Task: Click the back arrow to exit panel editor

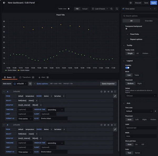Action: click(x=4, y=3)
